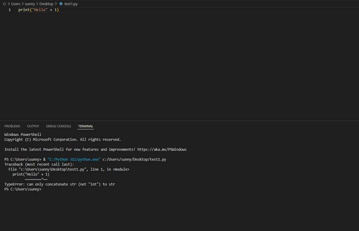This screenshot has height=231, width=359.
Task: Expand chevron after sunny in breadcrumb
Action: [37, 4]
